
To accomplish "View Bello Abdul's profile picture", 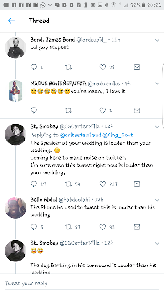I will pyautogui.click(x=15, y=208).
